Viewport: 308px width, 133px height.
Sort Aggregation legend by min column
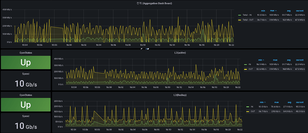(263, 11)
